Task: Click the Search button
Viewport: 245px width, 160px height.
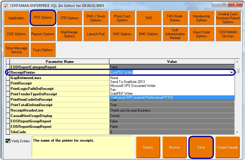Action: (148, 147)
